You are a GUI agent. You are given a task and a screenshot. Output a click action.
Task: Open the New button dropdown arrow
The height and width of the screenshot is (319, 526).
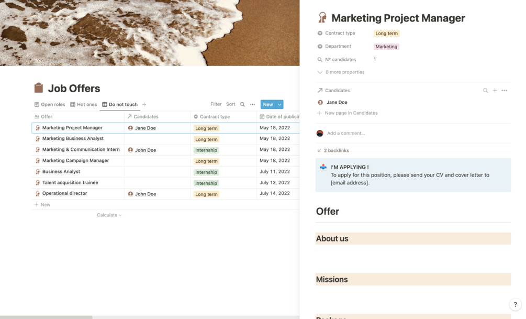click(279, 104)
